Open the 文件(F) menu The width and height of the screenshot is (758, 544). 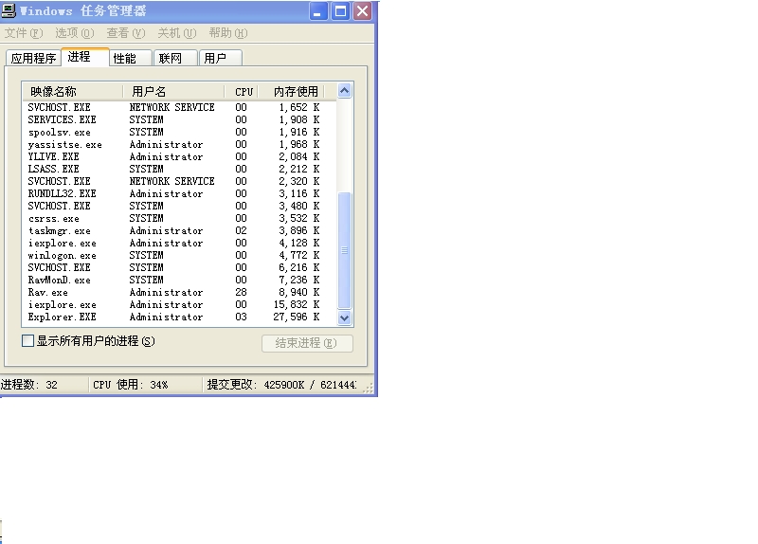[x=24, y=33]
